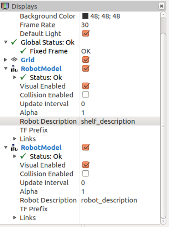Click the Displays panel monitor icon

tap(5, 6)
